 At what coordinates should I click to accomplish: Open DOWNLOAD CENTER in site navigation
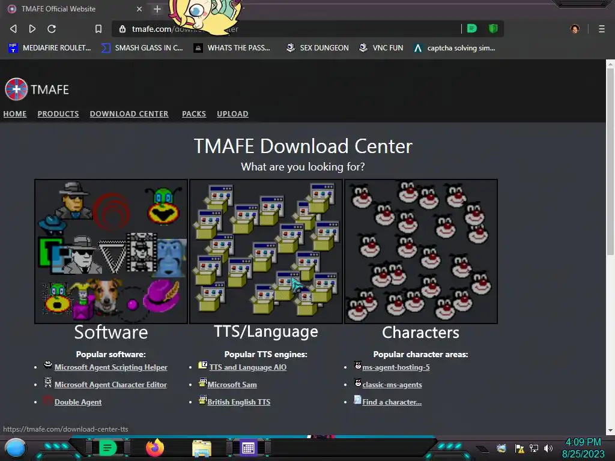coord(129,113)
